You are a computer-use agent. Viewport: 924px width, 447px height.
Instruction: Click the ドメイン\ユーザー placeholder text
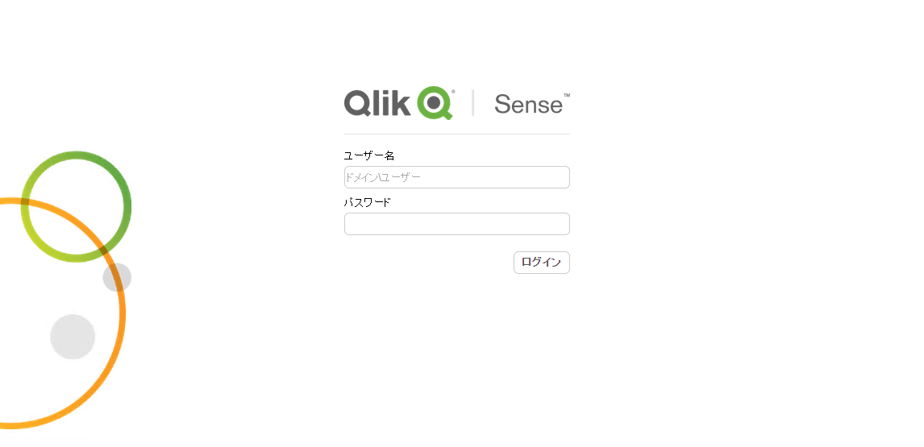[x=383, y=177]
